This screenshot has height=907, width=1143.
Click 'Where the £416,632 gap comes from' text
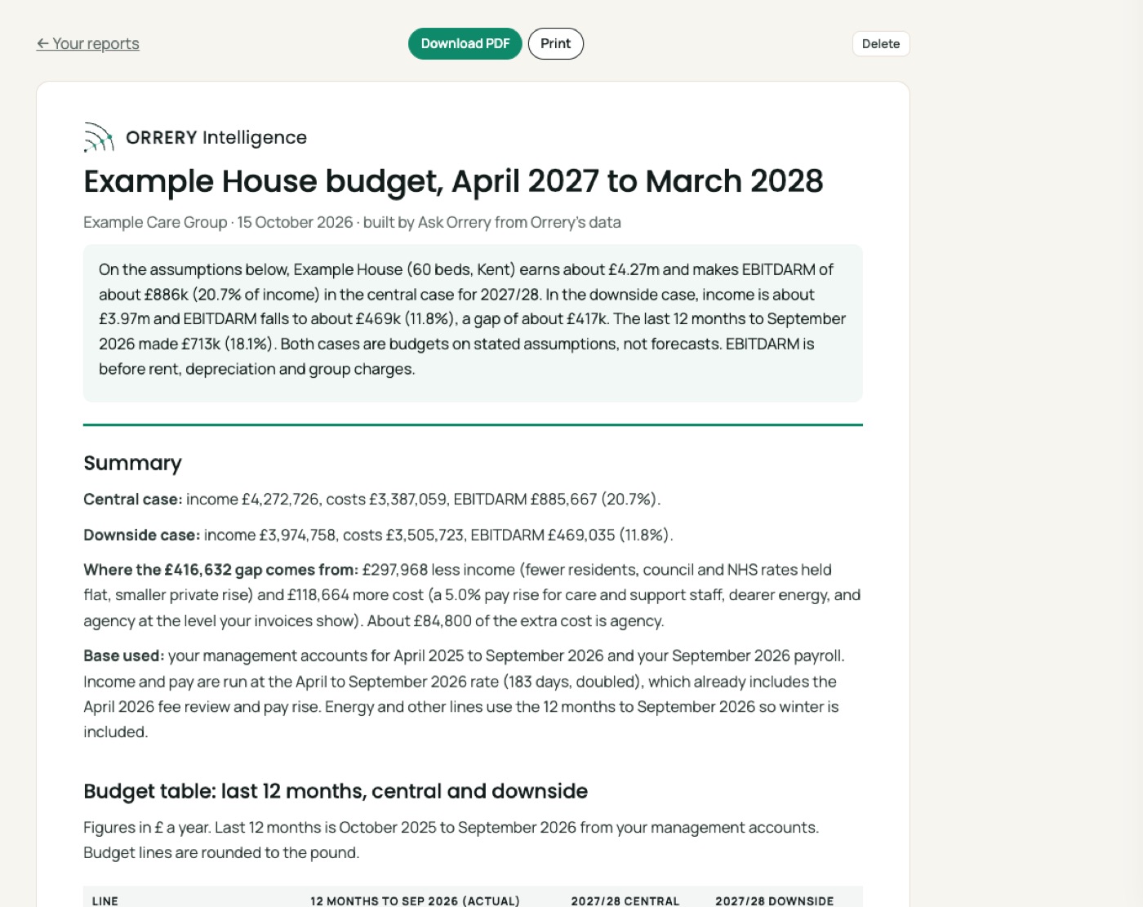click(x=220, y=570)
